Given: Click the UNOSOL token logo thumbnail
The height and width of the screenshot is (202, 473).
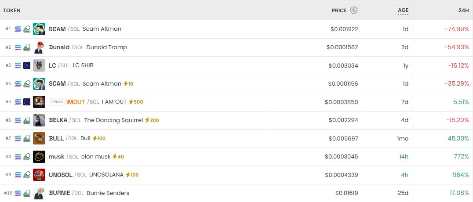Looking at the screenshot, I should (39, 175).
